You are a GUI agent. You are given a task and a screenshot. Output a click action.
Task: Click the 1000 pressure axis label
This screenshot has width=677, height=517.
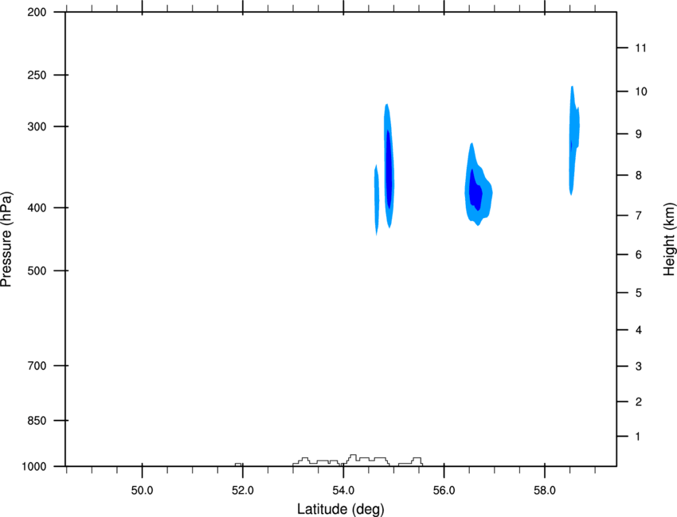tap(34, 467)
